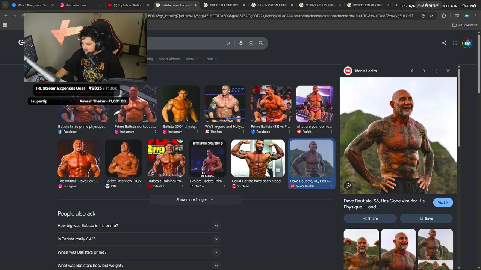Open the tab search dropdown arrow
Viewport: 481px width, 270px height.
(x=5, y=5)
